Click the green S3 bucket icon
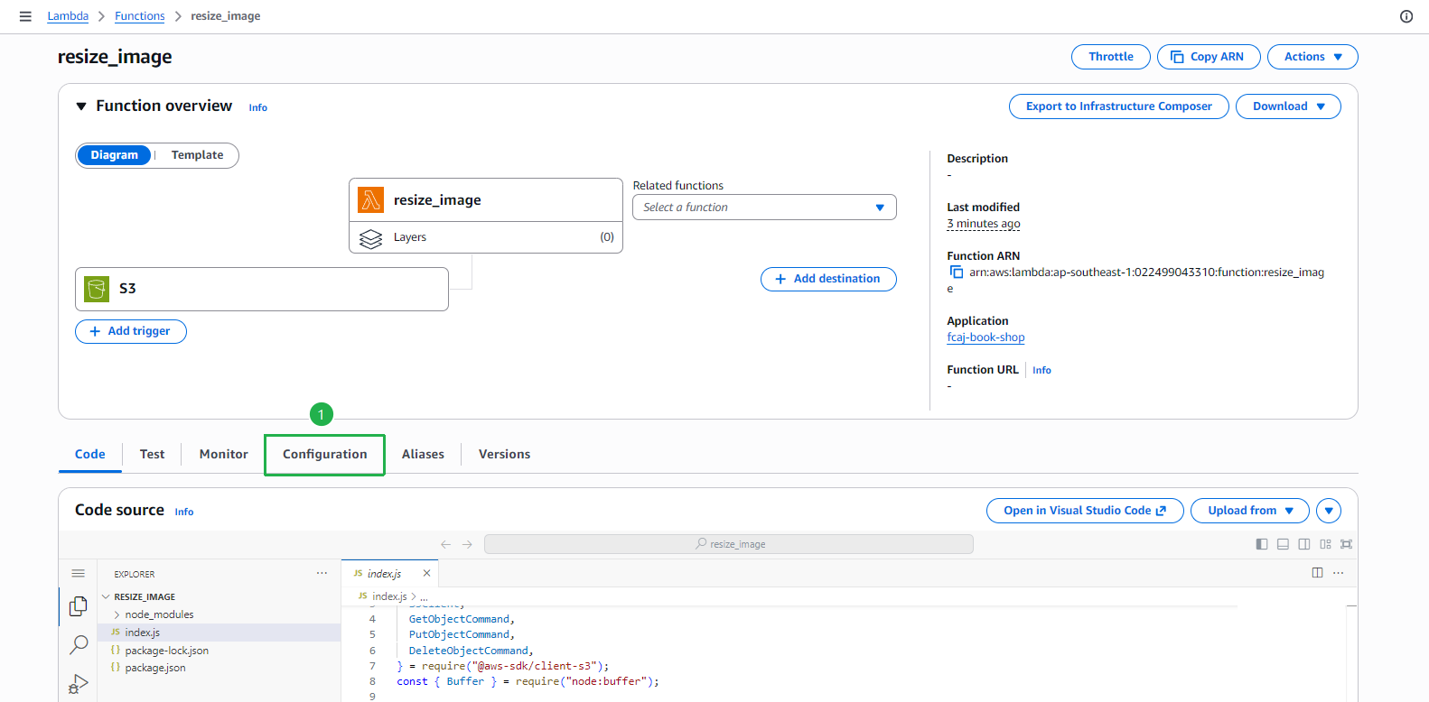Image resolution: width=1429 pixels, height=702 pixels. (x=97, y=289)
